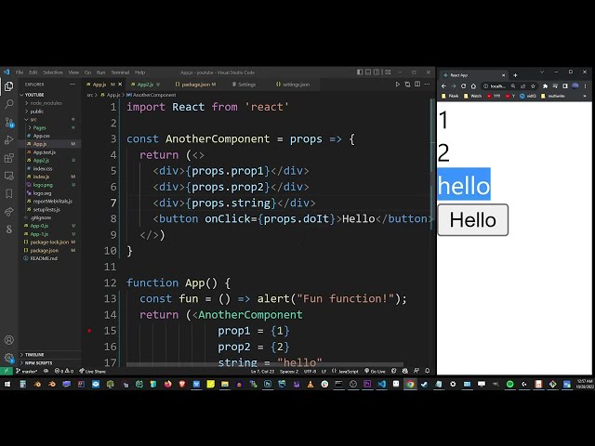The height and width of the screenshot is (446, 595).
Task: Switch to the App2.js tab
Action: pos(145,85)
